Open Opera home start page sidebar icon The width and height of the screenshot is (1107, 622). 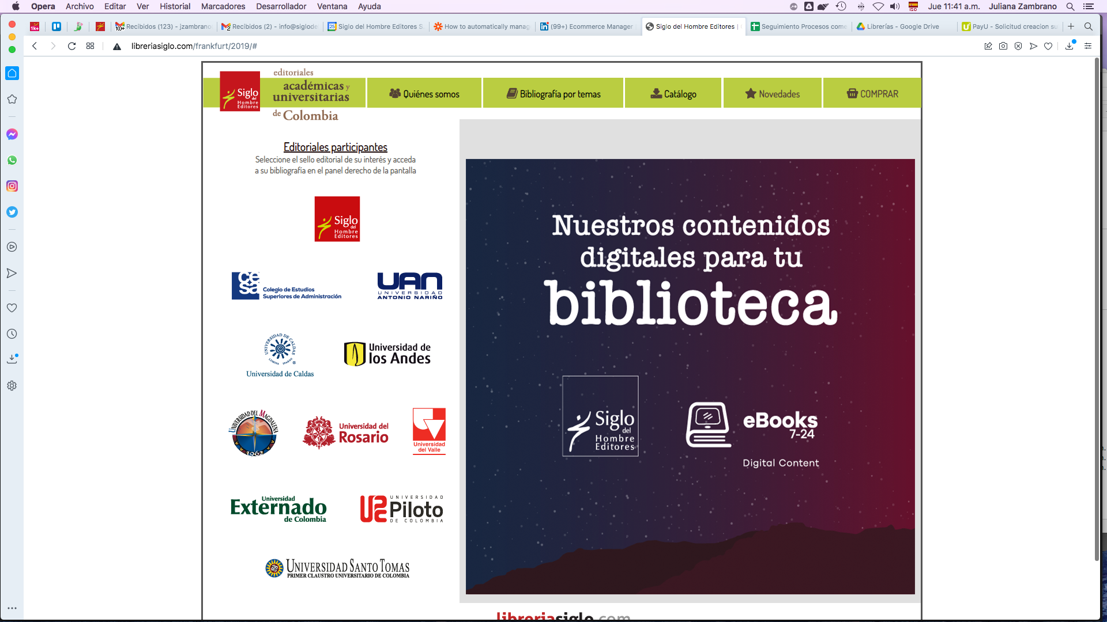(12, 73)
